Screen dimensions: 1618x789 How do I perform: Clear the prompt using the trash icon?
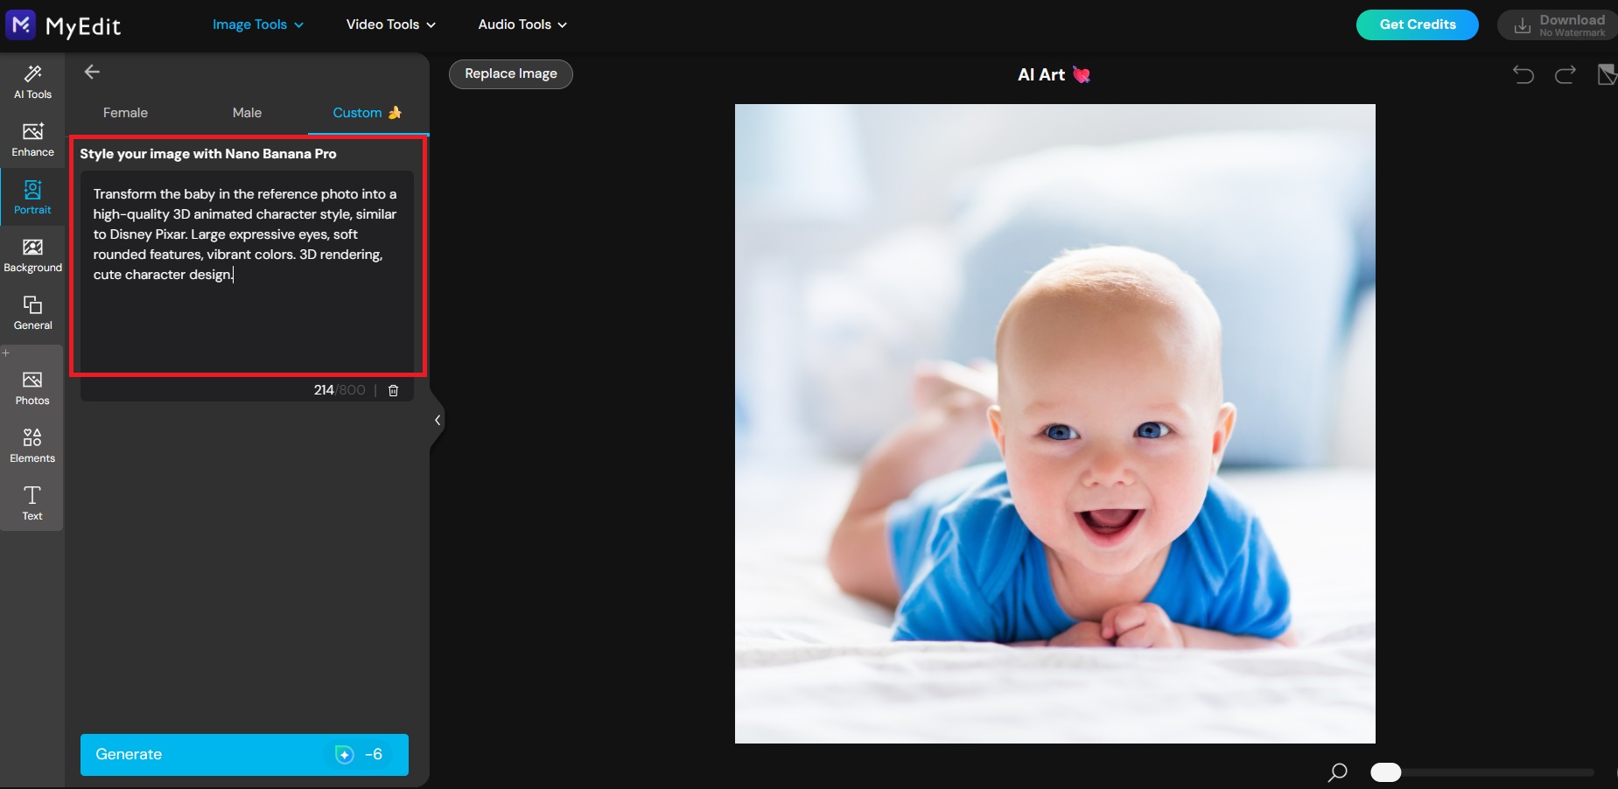click(393, 390)
